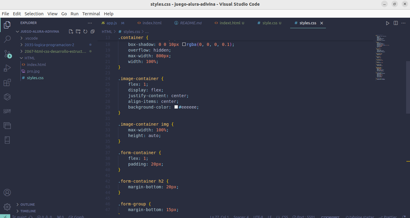
Task: Open editor More Actions ellipsis
Action: tap(404, 23)
